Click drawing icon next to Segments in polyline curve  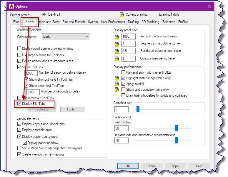[x=117, y=44]
